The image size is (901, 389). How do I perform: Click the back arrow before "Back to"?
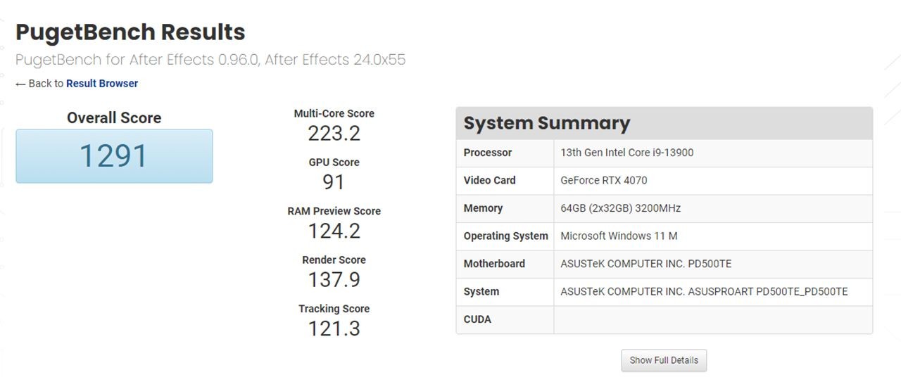(20, 84)
